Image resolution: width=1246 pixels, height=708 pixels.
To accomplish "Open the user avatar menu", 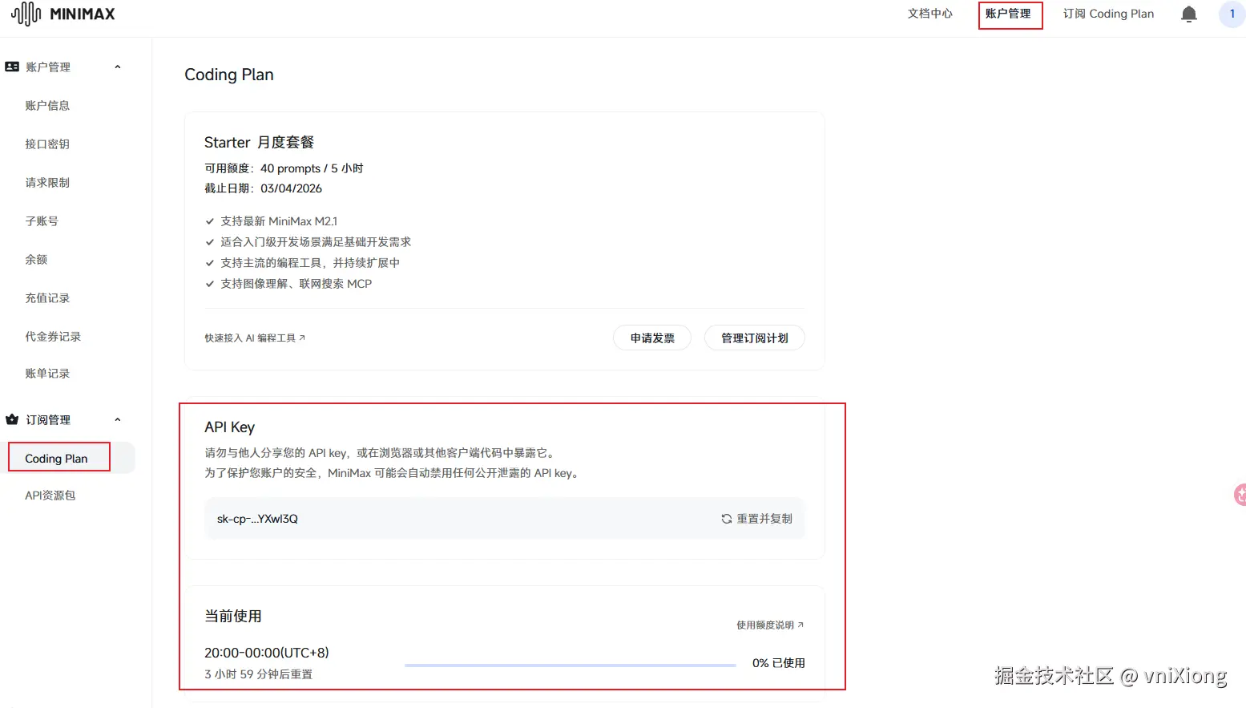I will tap(1232, 14).
